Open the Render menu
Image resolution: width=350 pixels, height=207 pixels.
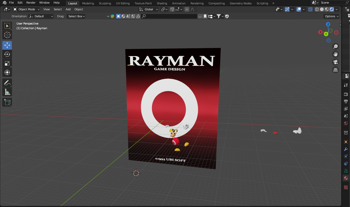point(31,3)
